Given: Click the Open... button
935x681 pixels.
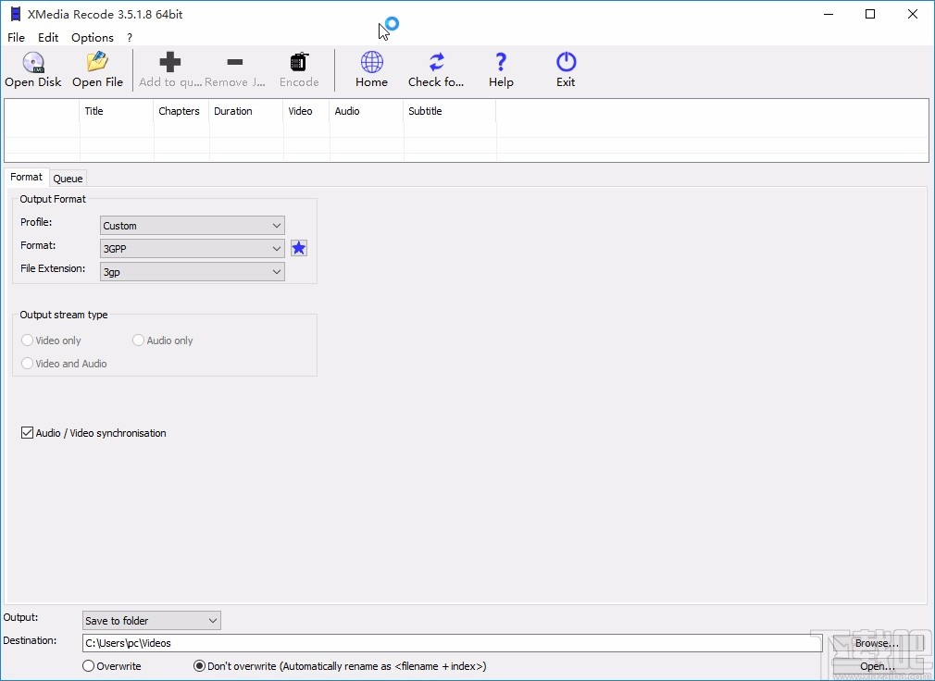Looking at the screenshot, I should coord(877,666).
